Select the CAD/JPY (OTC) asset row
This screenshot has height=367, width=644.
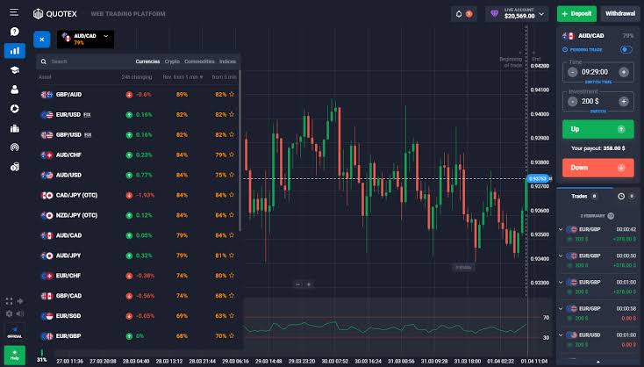coord(138,195)
